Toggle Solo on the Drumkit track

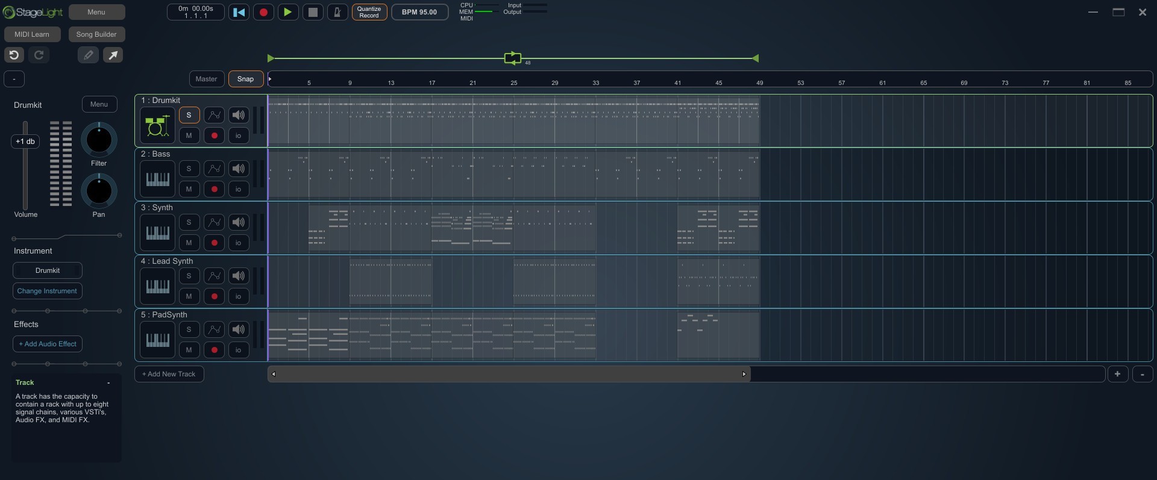189,115
